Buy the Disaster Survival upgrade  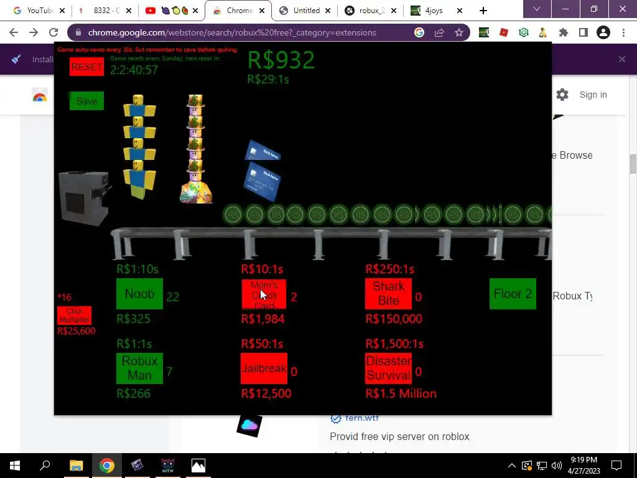click(388, 368)
